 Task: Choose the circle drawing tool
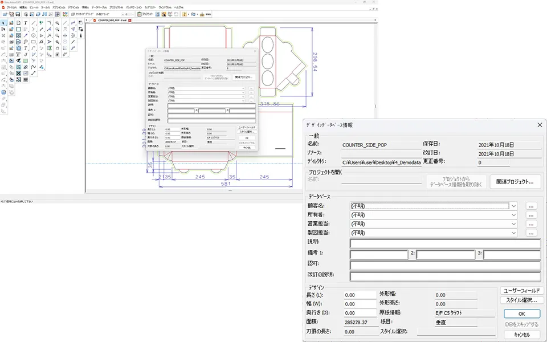(34, 35)
